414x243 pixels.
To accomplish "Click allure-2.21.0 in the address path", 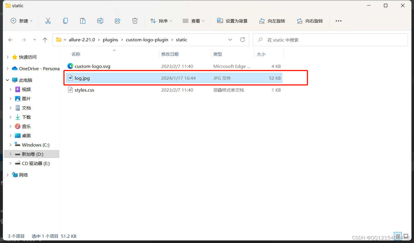I will 82,40.
